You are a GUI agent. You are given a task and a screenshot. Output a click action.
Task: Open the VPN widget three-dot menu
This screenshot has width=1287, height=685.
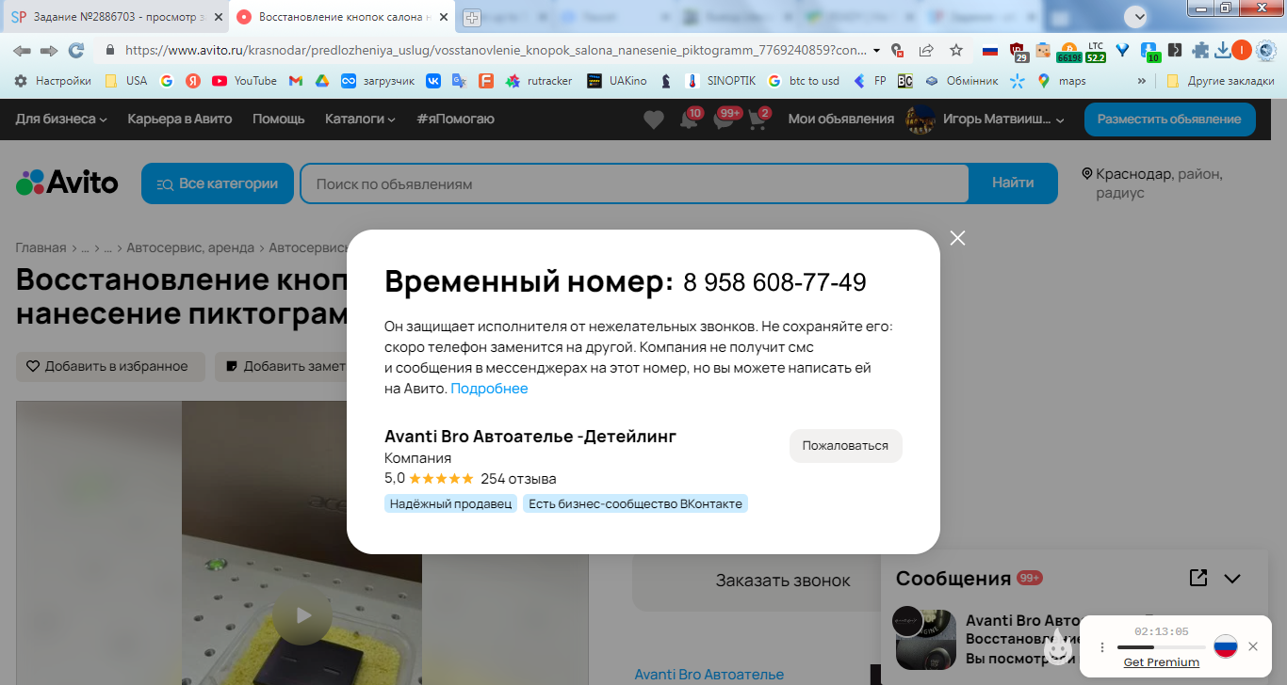pos(1102,647)
